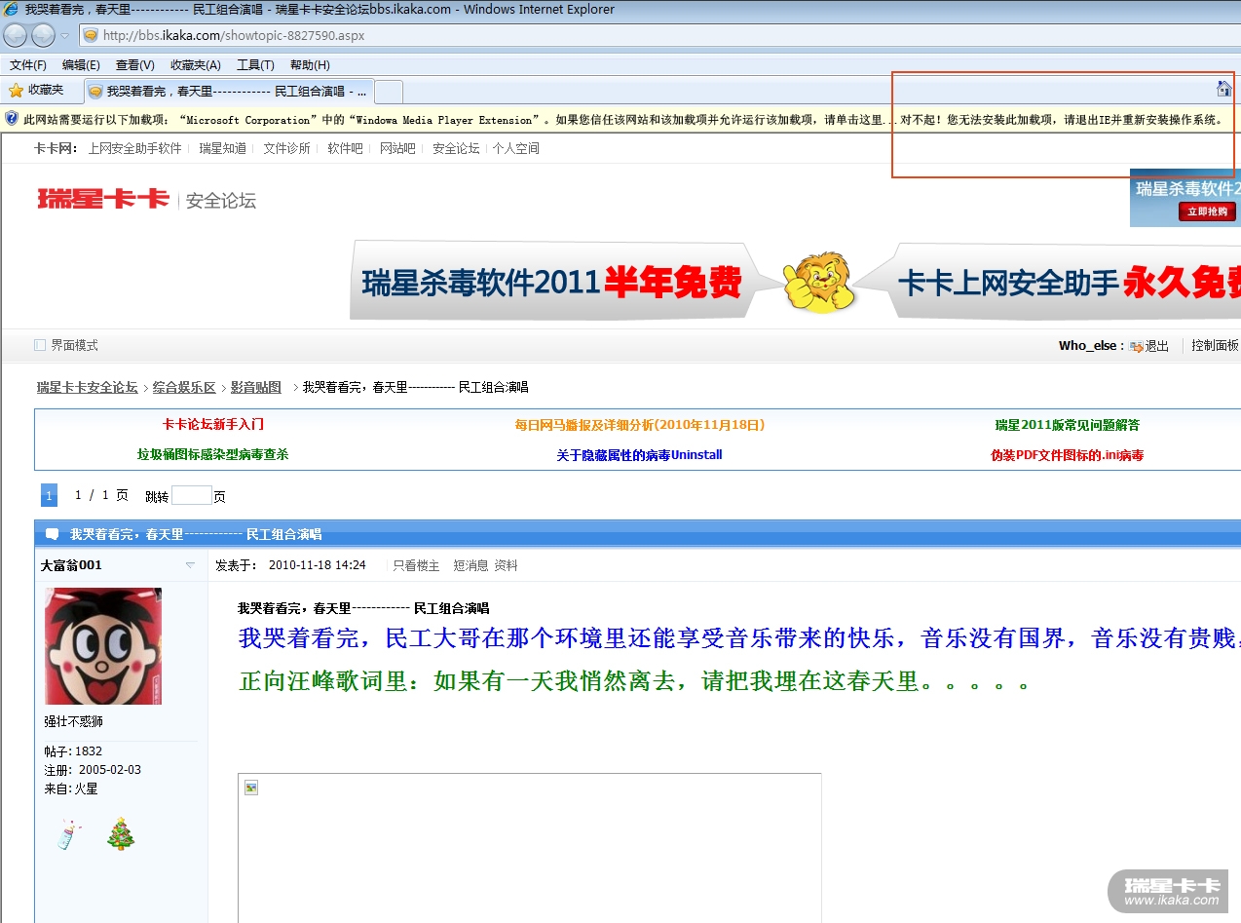1241x923 pixels.
Task: Click the 资料 profile link
Action: [x=507, y=565]
